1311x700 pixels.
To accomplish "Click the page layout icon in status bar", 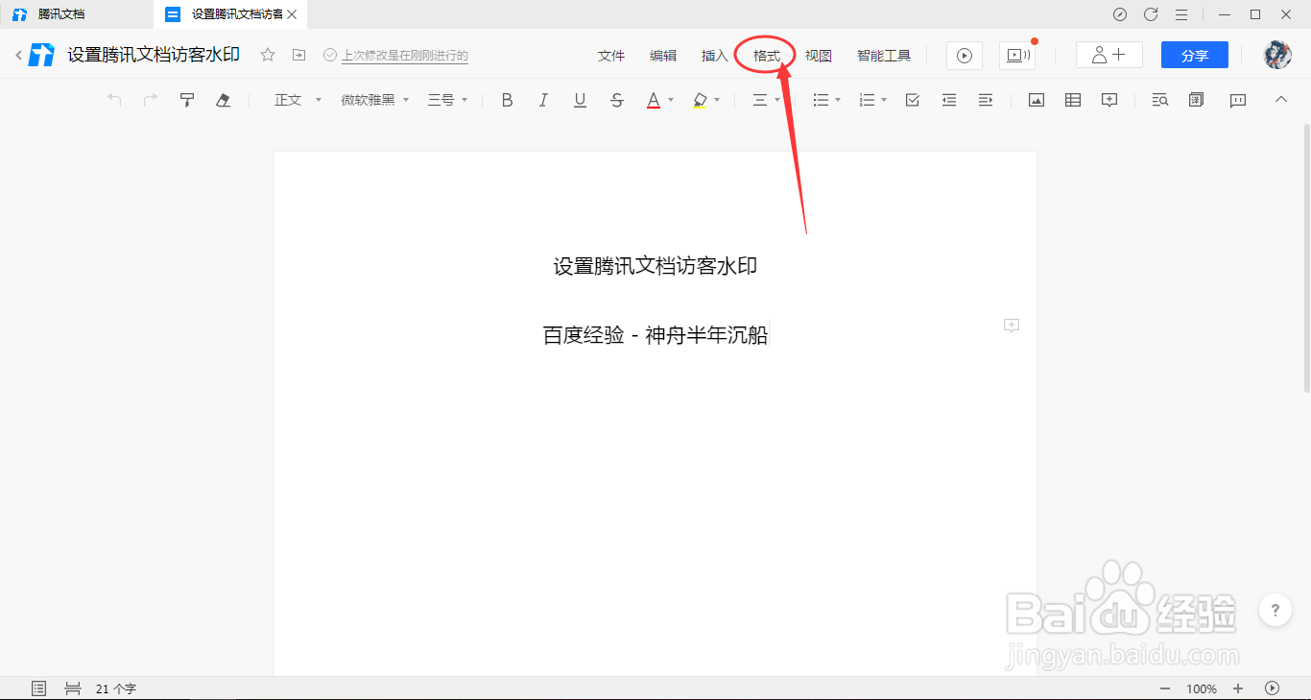I will tap(72, 688).
